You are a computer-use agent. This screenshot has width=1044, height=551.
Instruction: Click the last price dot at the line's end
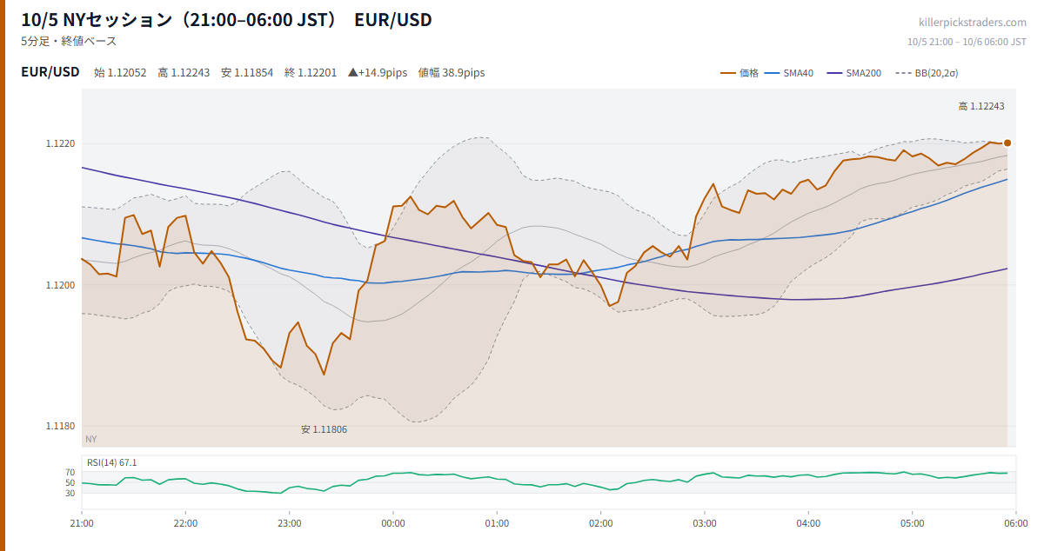click(x=1007, y=143)
